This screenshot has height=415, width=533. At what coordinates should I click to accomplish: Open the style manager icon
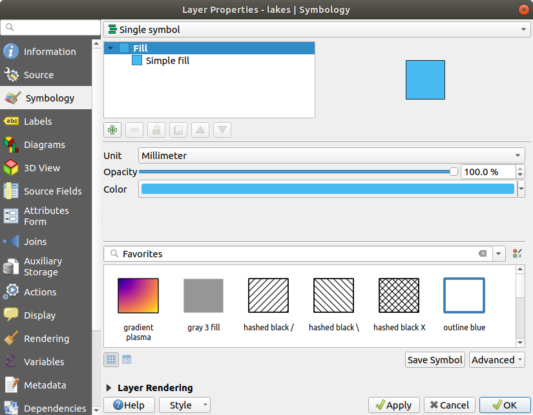pos(516,254)
